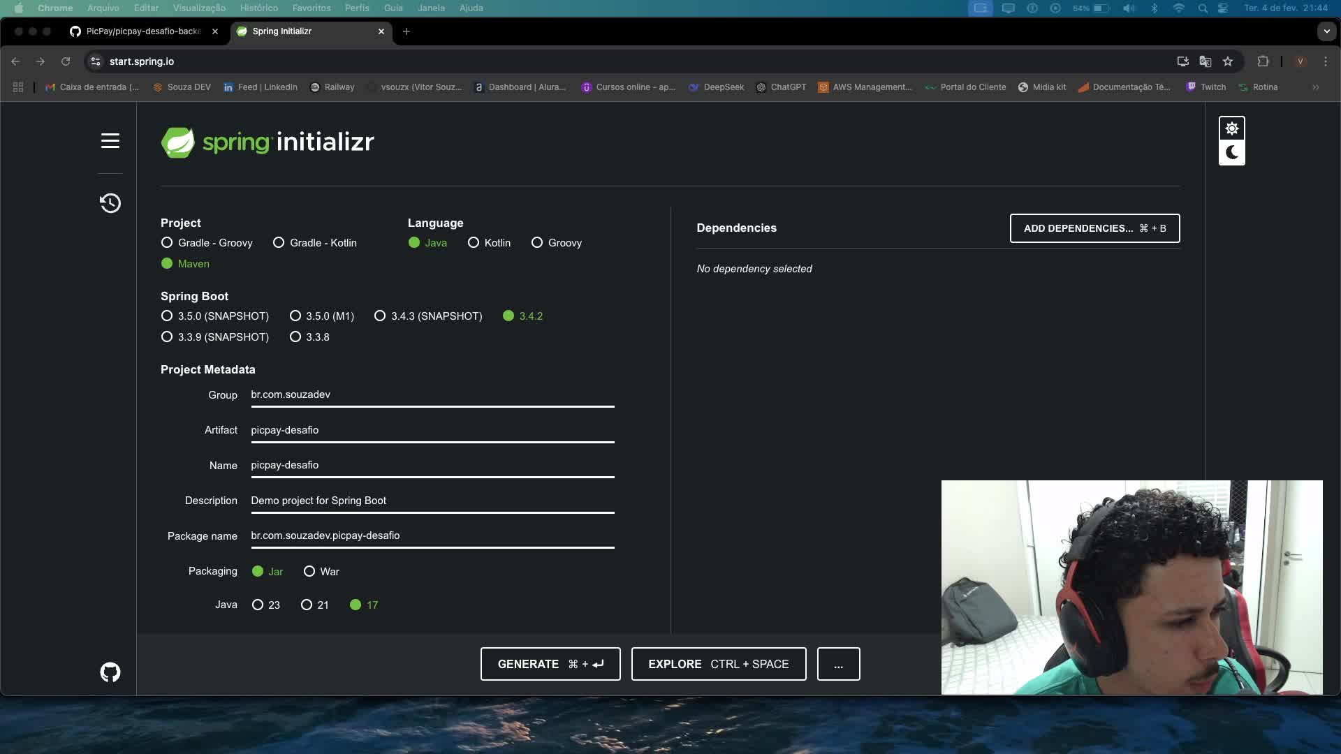This screenshot has height=754, width=1341.
Task: Click the Description input field
Action: pyautogui.click(x=432, y=501)
